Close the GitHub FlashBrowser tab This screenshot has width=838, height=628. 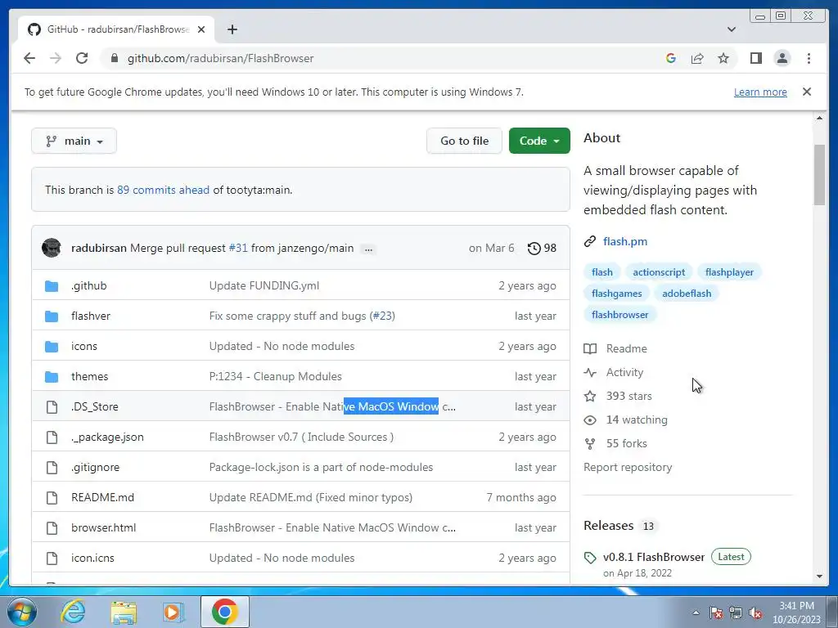pos(201,29)
